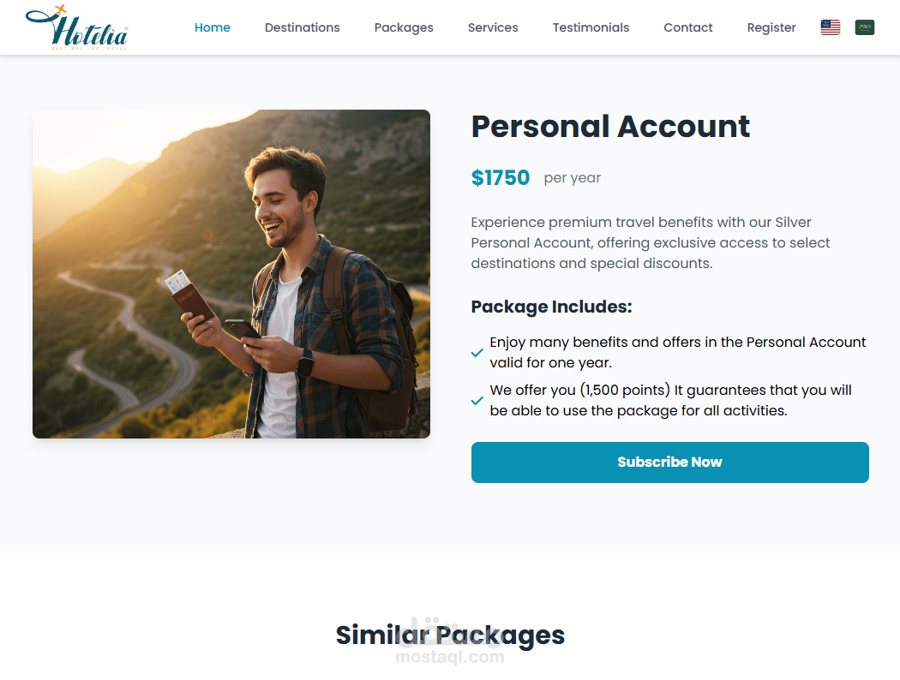
Task: Open the Register link
Action: pyautogui.click(x=771, y=27)
